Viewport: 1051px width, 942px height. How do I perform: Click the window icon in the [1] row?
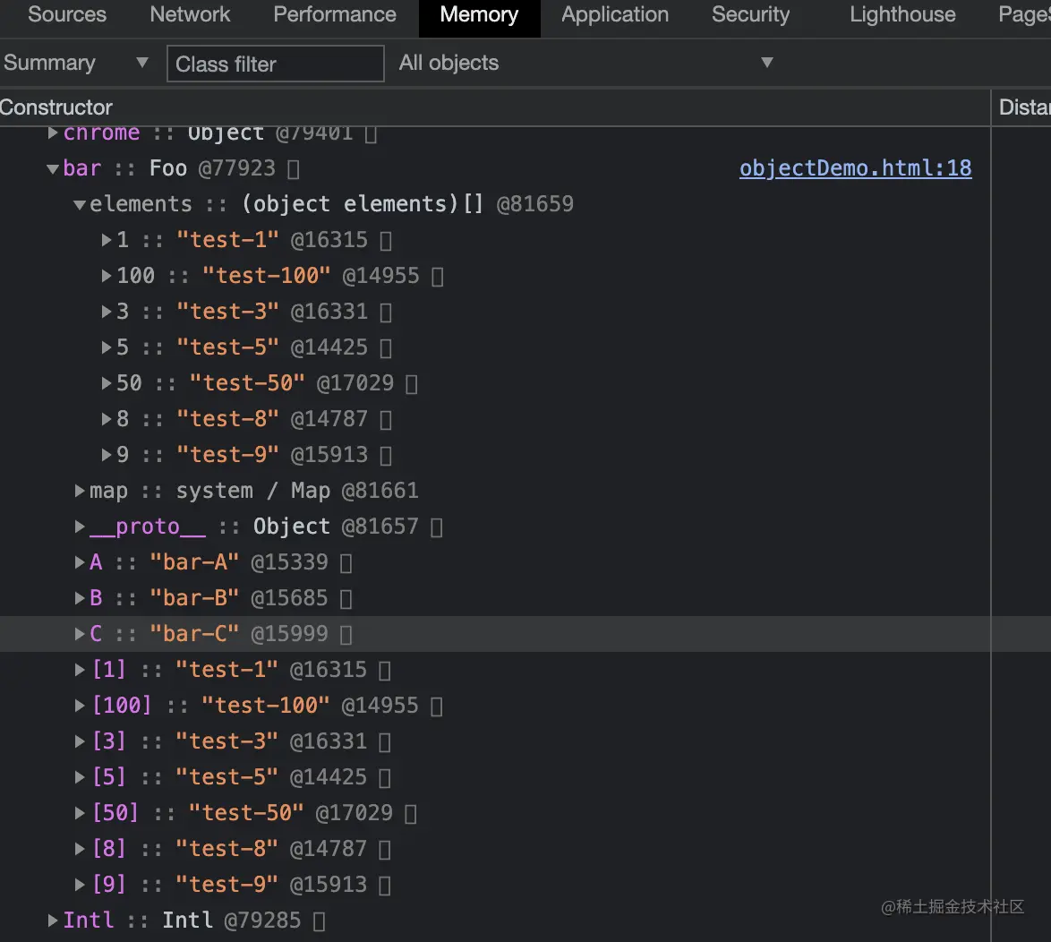[385, 671]
